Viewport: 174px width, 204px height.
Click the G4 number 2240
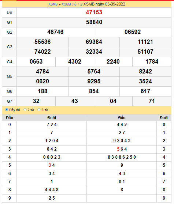(x=113, y=62)
